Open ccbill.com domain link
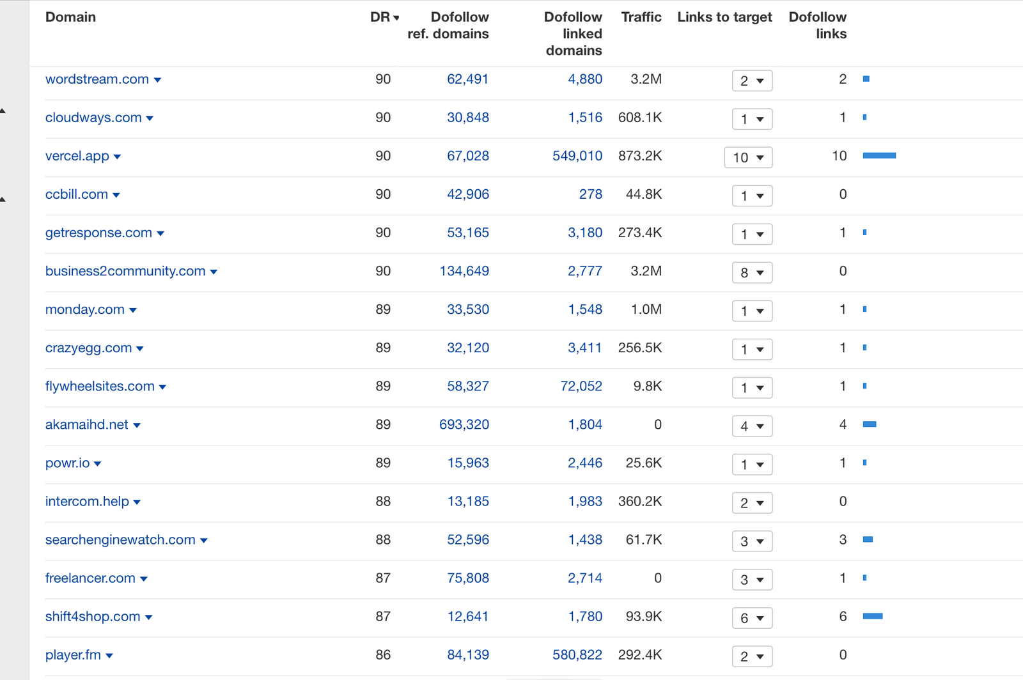 click(77, 194)
